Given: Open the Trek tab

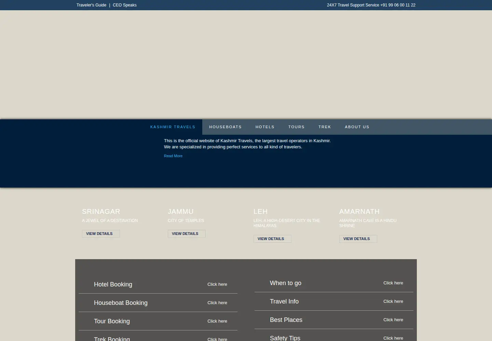Looking at the screenshot, I should click(x=325, y=127).
